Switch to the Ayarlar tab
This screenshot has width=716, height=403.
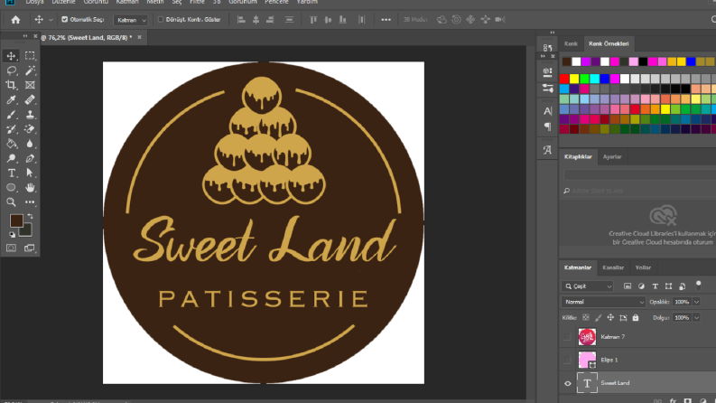tap(612, 156)
